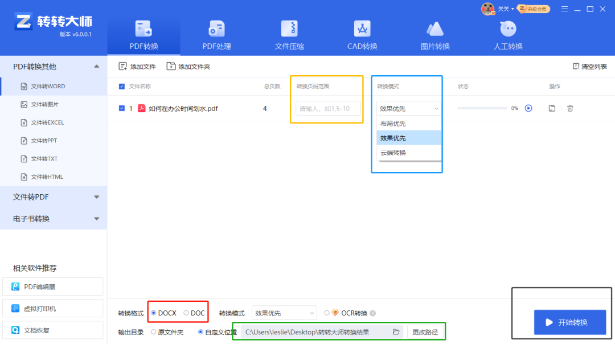Click the page range input field

pyautogui.click(x=326, y=108)
